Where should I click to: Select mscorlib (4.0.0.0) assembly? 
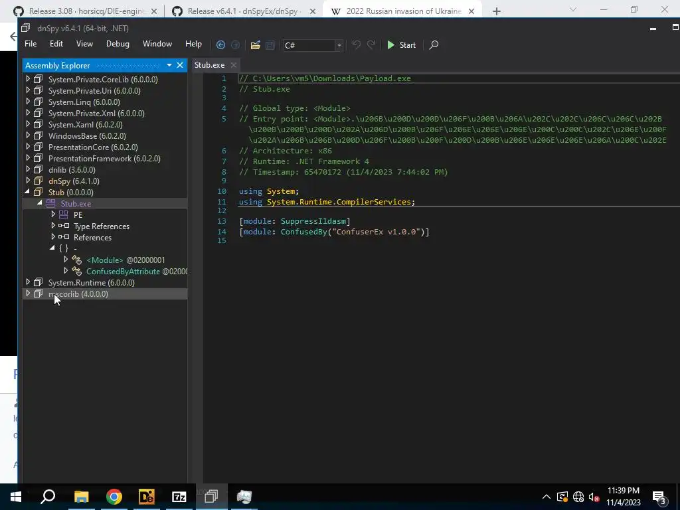click(x=78, y=294)
